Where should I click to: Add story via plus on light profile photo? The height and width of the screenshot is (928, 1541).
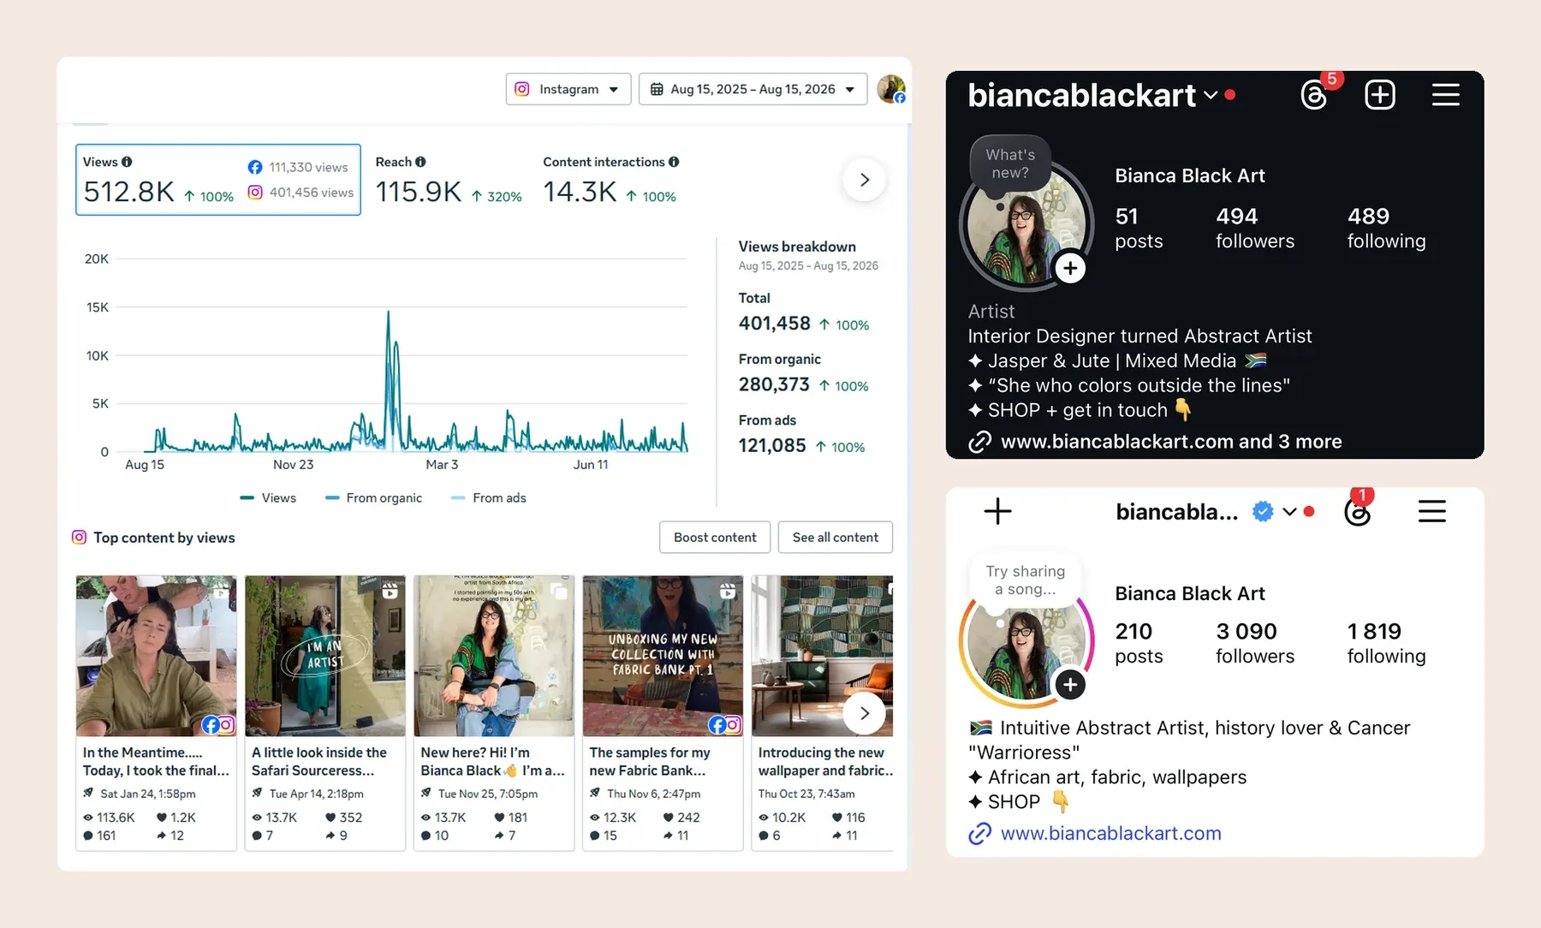pyautogui.click(x=1070, y=685)
